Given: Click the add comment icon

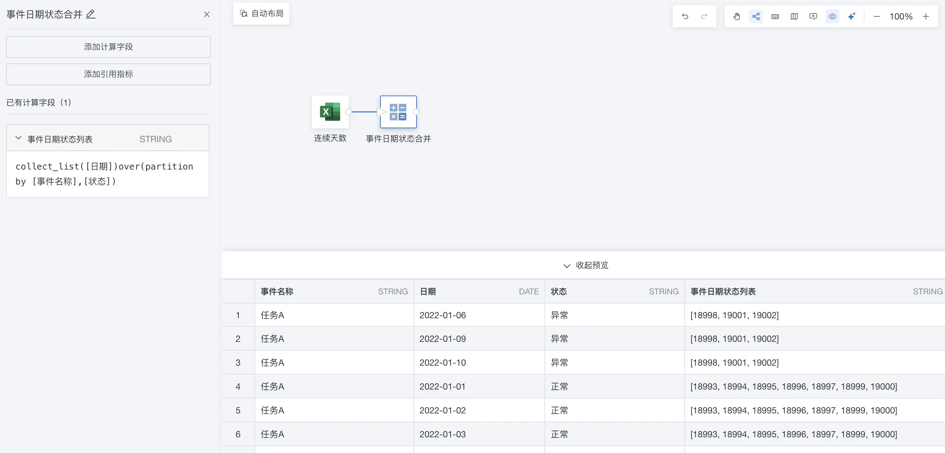Looking at the screenshot, I should pos(813,16).
